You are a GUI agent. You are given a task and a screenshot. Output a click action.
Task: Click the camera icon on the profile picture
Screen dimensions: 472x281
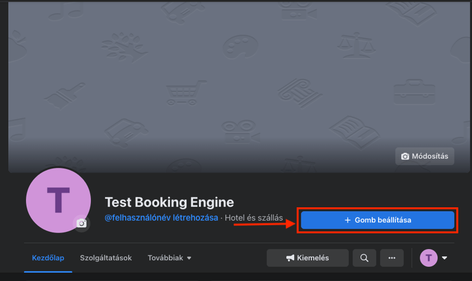tap(81, 224)
